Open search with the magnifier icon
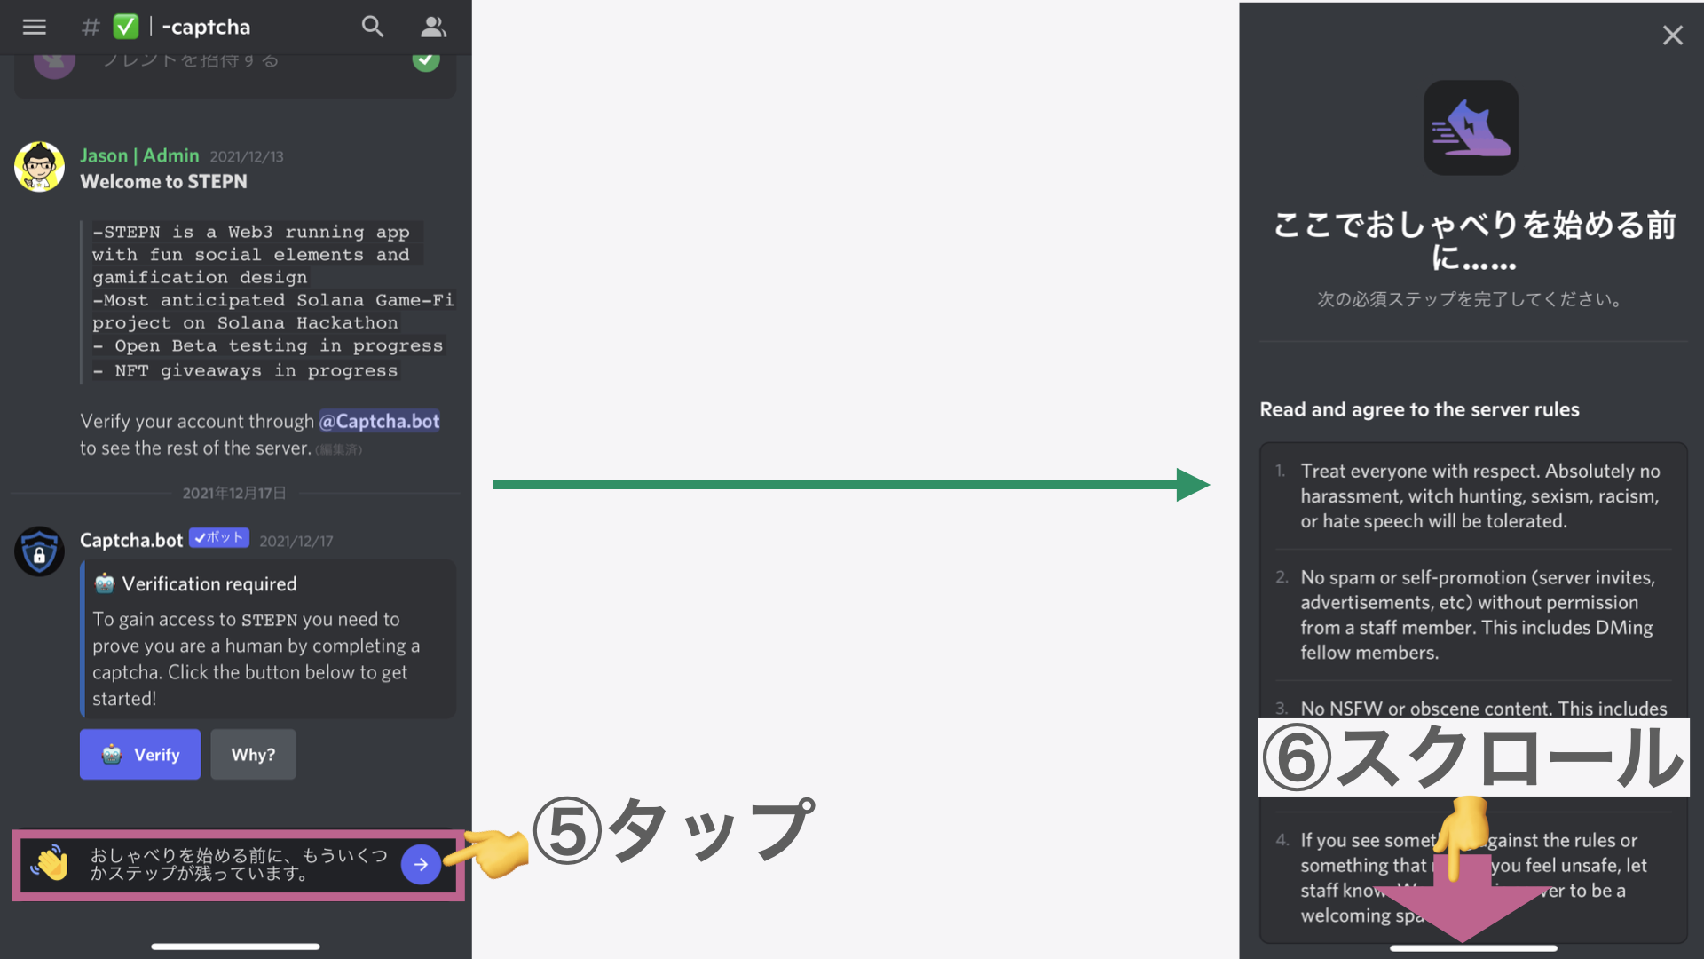 pos(373,27)
